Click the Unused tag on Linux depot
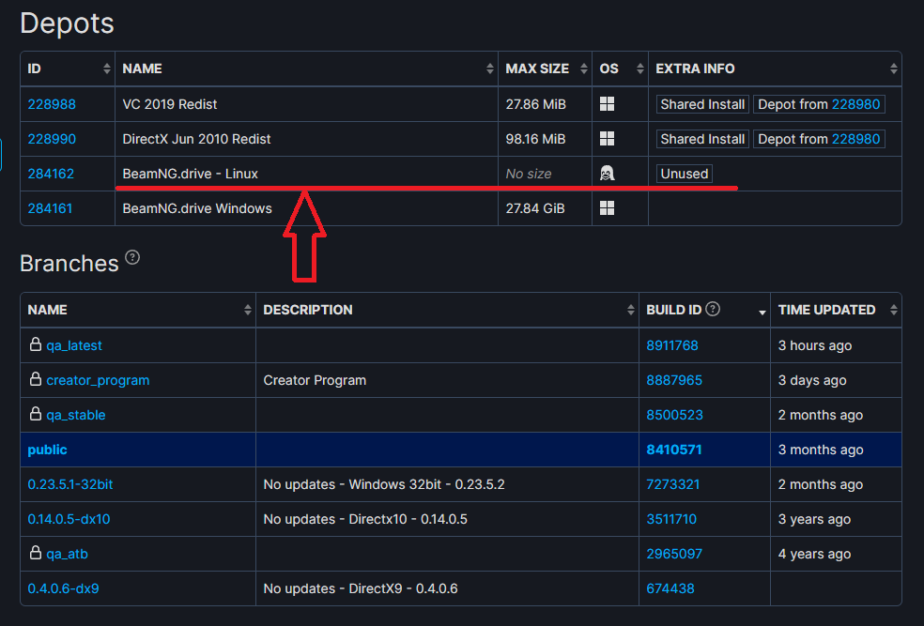Screen dimensions: 924x626 click(x=685, y=174)
